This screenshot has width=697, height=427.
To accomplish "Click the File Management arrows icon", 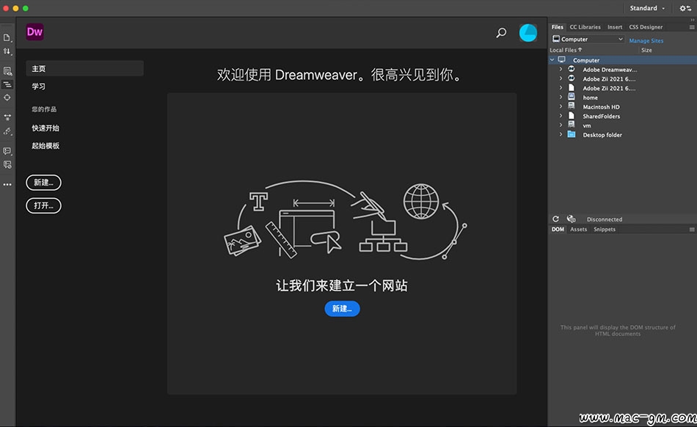I will (x=7, y=51).
